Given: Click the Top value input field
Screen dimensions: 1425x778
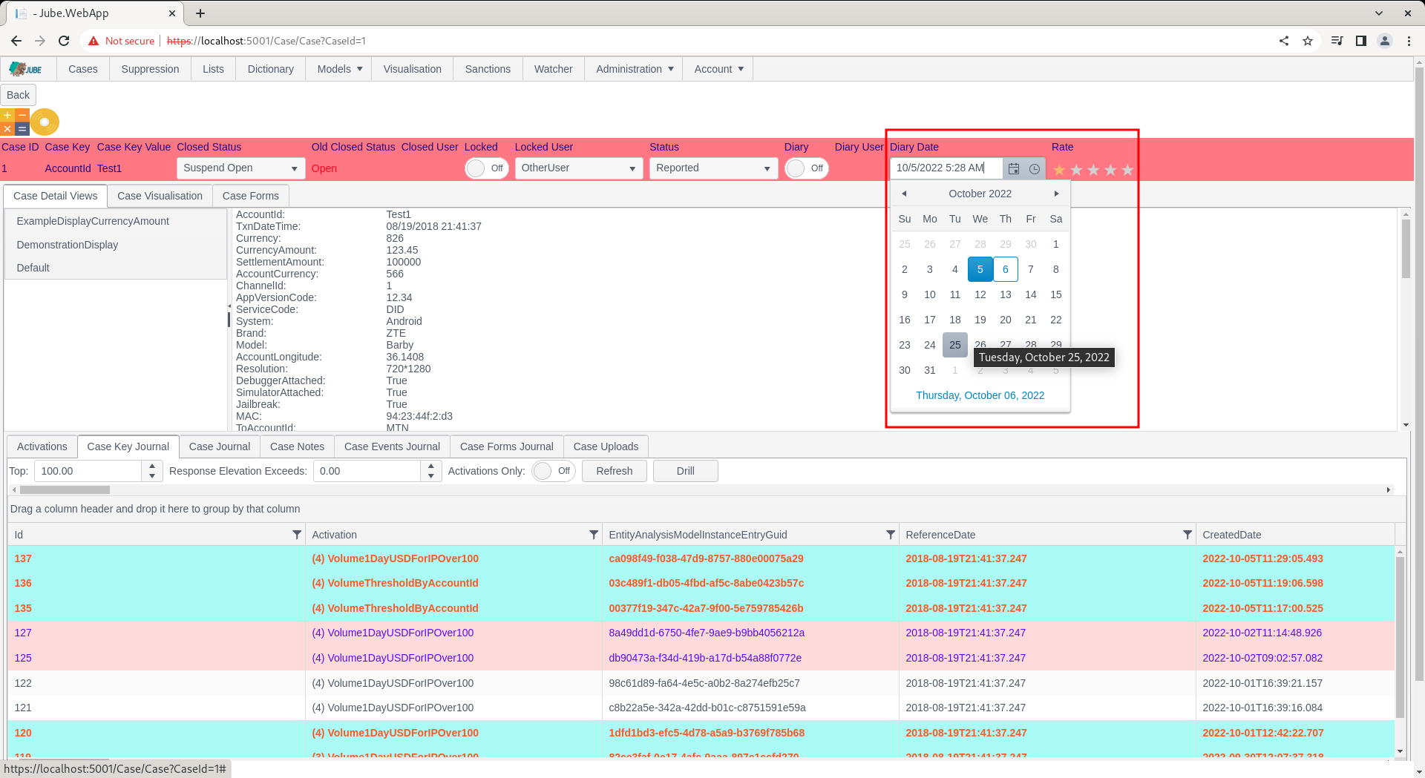Looking at the screenshot, I should [88, 471].
